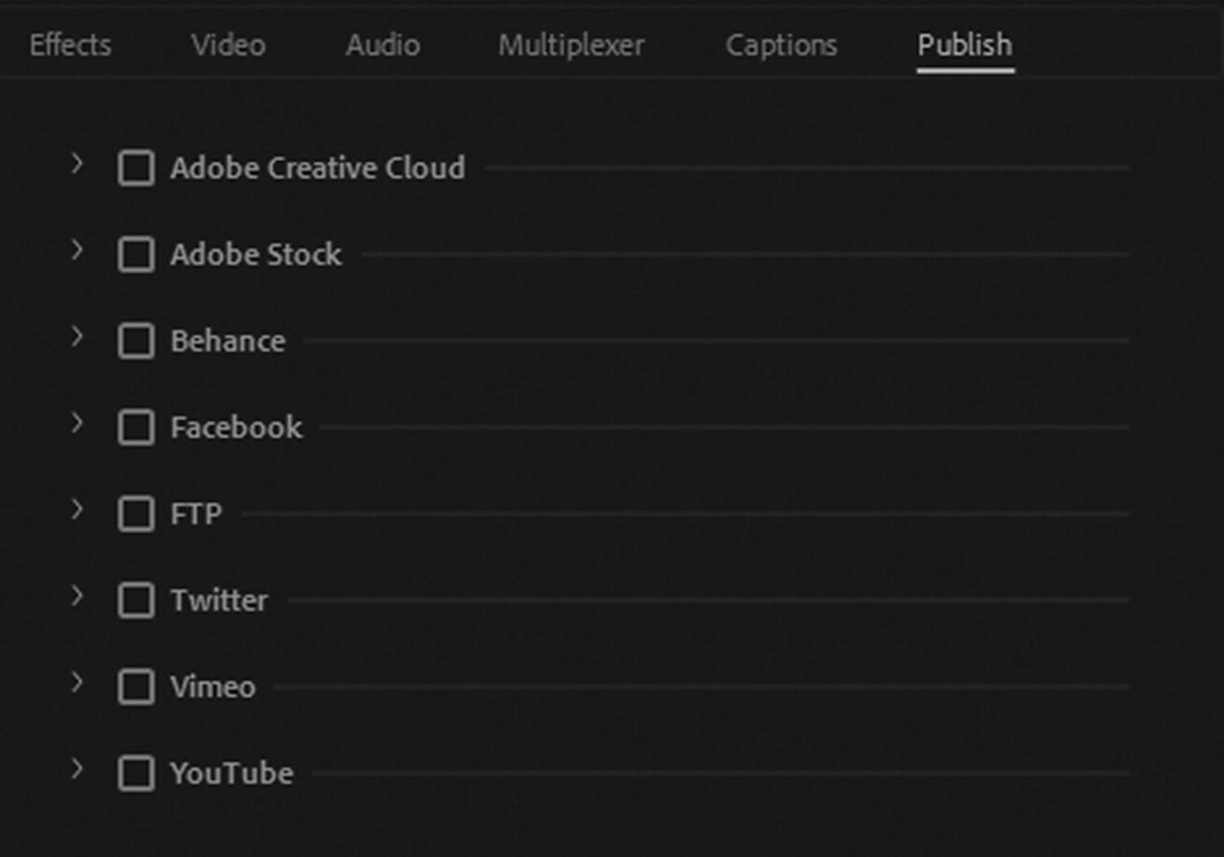Screen dimensions: 1224x857
Task: Check the Vimeo publish box
Action: click(x=137, y=687)
